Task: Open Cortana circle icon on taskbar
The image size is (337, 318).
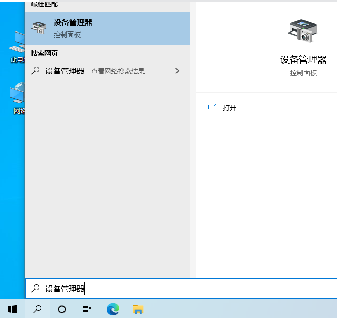Action: click(62, 309)
